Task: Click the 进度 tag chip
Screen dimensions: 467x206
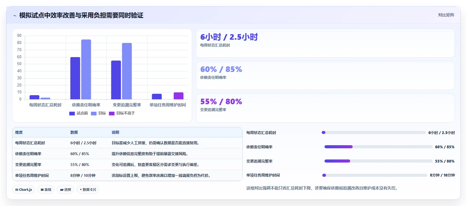Action: pyautogui.click(x=65, y=190)
